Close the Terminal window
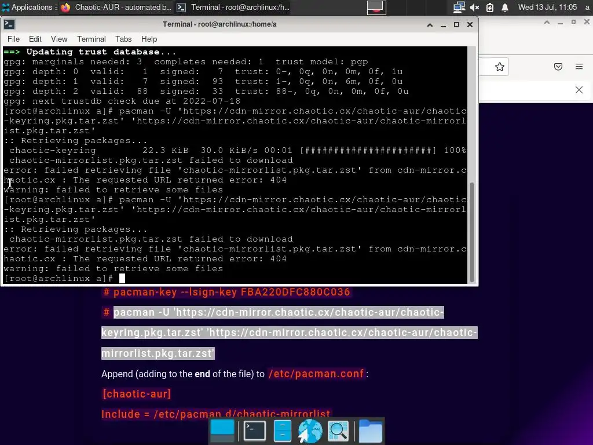This screenshot has height=445, width=593. pos(470,24)
